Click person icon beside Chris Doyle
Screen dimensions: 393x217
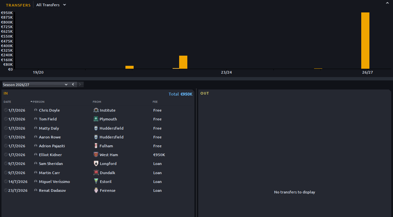[x=36, y=110]
